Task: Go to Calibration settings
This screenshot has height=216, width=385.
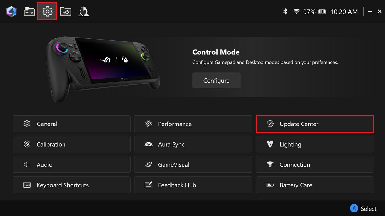Action: click(x=72, y=144)
